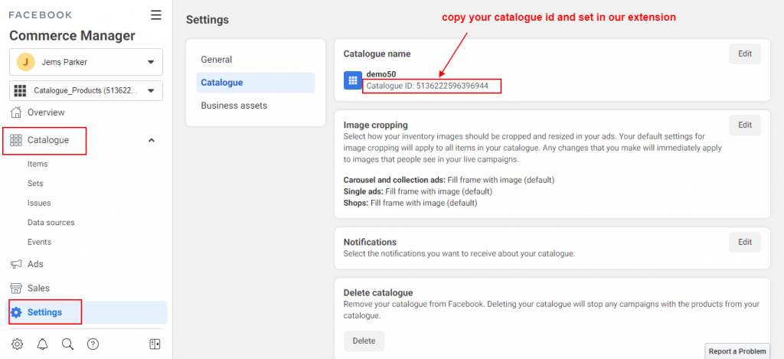Click the Settings page heading

point(207,20)
